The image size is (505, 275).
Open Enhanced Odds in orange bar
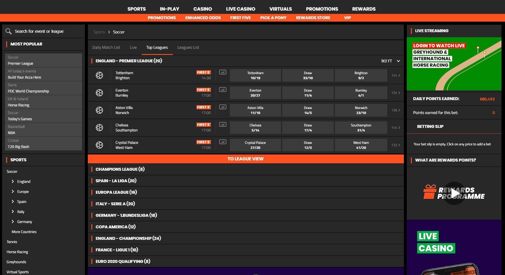pyautogui.click(x=203, y=18)
